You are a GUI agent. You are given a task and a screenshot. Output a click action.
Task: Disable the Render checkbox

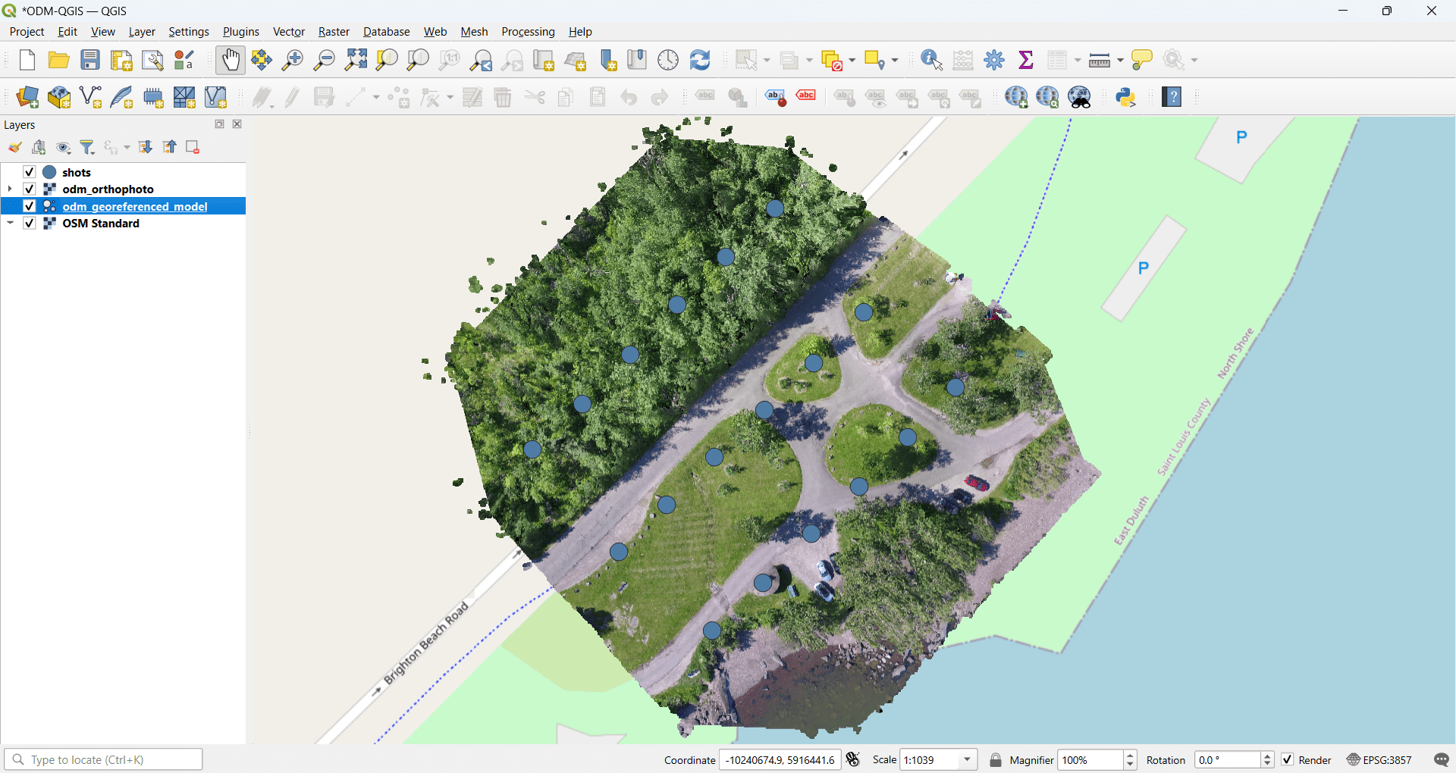[1287, 759]
